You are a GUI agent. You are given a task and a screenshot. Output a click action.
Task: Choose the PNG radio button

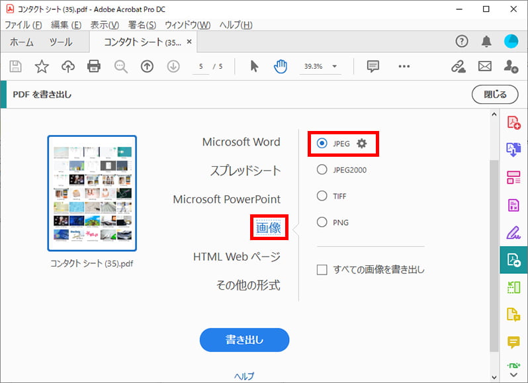coord(322,223)
